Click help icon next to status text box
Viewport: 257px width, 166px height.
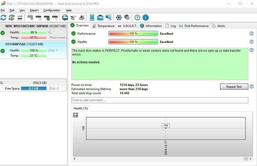[251, 50]
